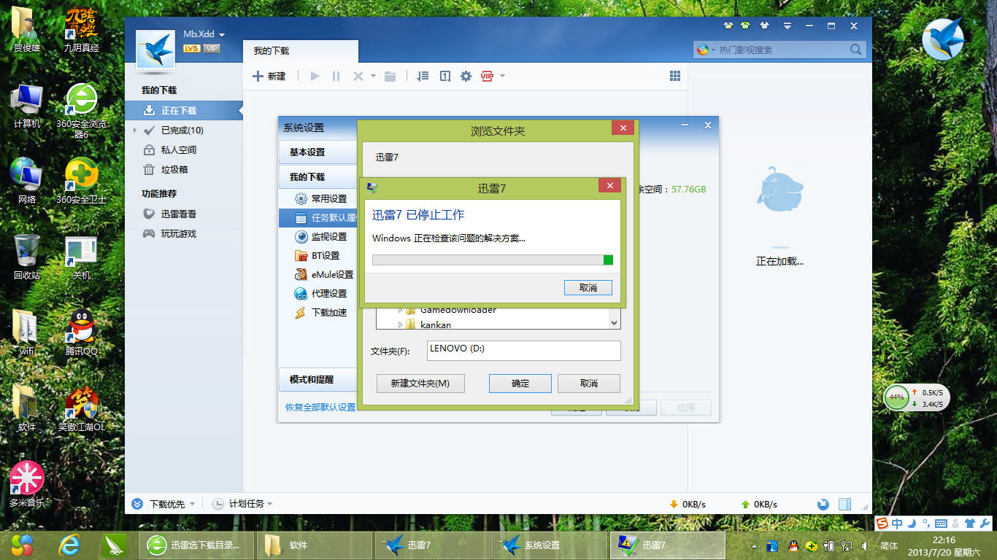Open the Mb.Xdd account dropdown

point(222,34)
